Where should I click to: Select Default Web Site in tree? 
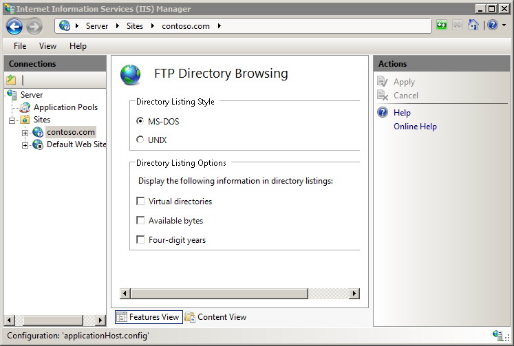76,144
